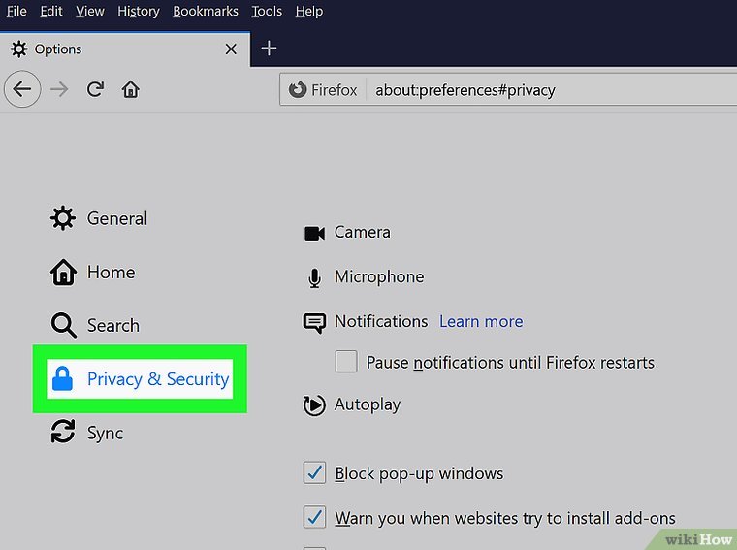The height and width of the screenshot is (550, 737).
Task: Click the Privacy & Security lock icon
Action: coord(62,378)
